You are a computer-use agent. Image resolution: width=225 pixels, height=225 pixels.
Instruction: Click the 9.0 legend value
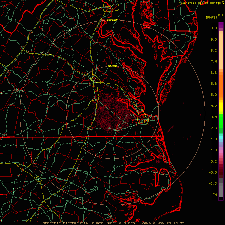[x=214, y=39]
